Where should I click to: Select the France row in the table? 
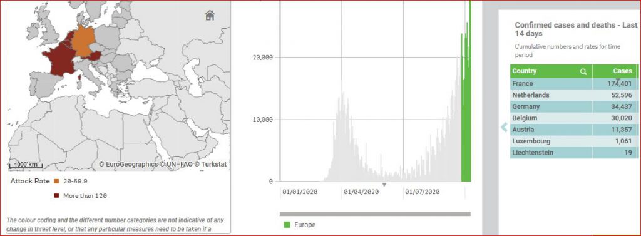pos(573,83)
